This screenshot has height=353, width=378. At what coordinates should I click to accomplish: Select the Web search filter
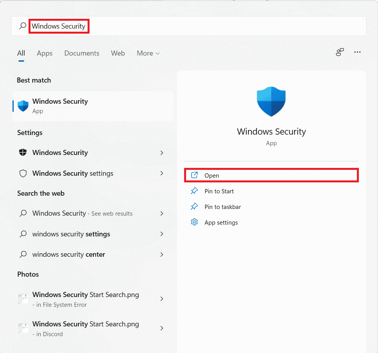pyautogui.click(x=118, y=53)
